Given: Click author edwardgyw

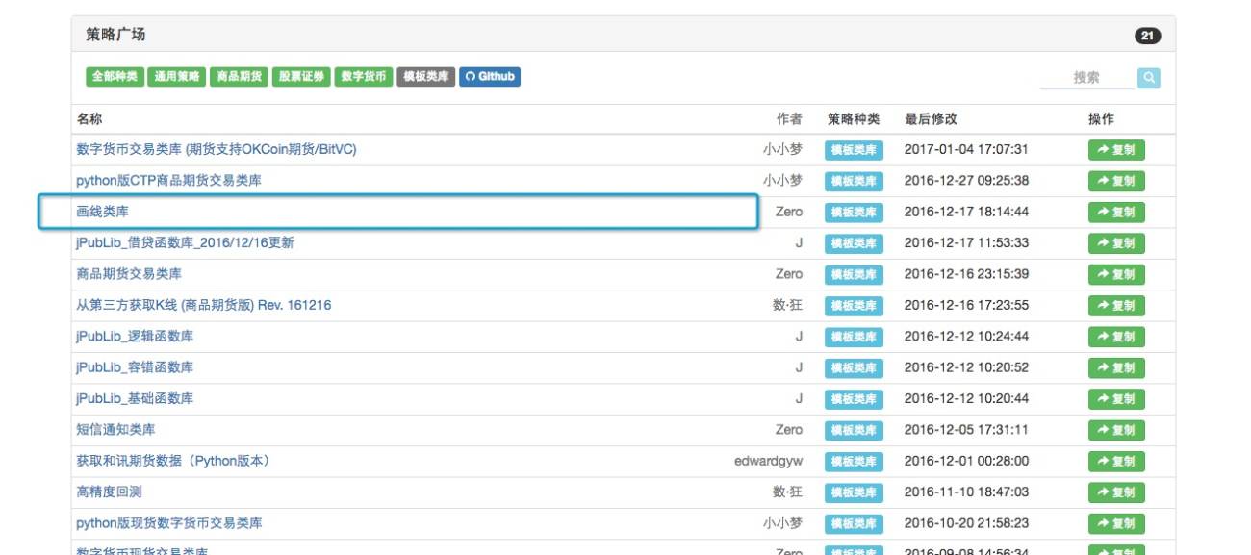Looking at the screenshot, I should click(768, 461).
